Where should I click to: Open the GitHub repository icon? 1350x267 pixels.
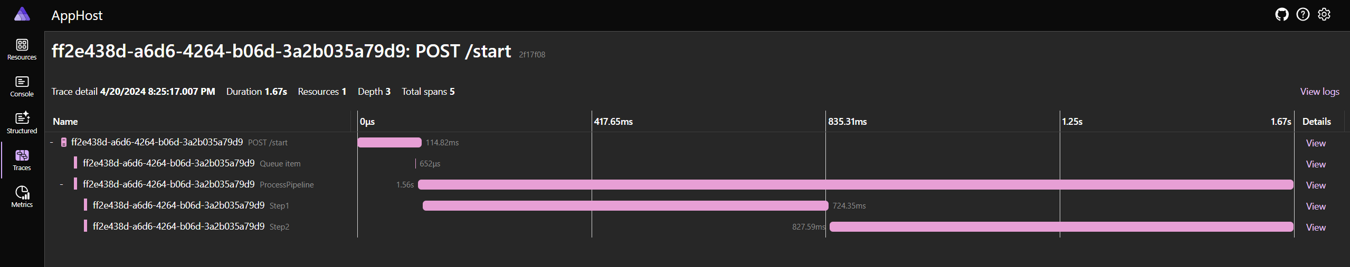click(x=1282, y=15)
